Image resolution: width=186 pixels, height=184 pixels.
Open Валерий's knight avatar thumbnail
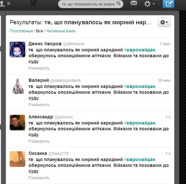pos(18,86)
